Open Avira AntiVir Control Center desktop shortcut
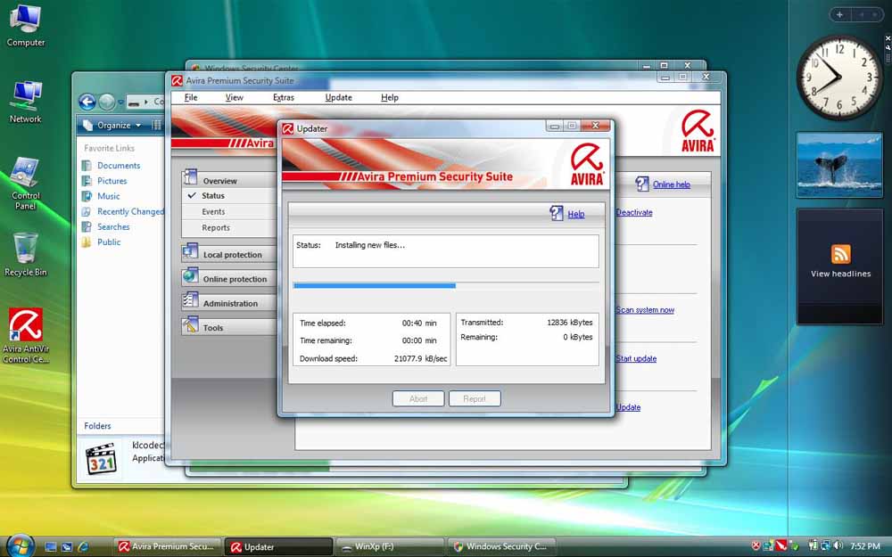The width and height of the screenshot is (892, 557). [x=25, y=326]
